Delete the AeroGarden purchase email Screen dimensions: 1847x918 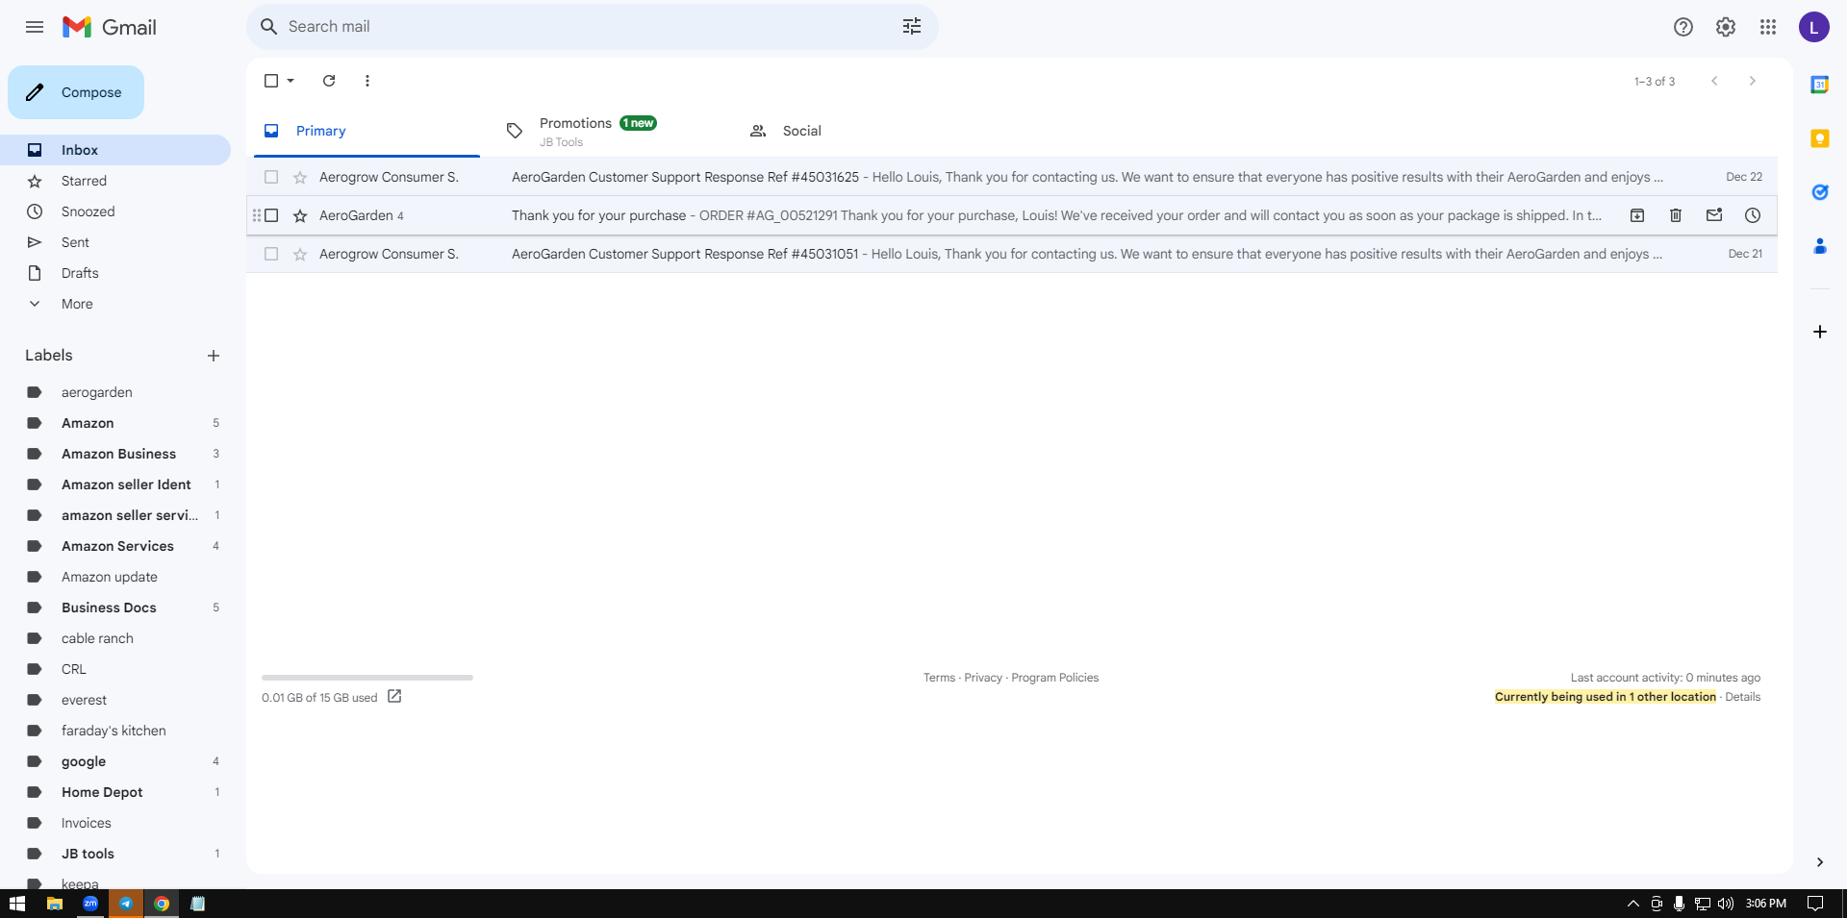[x=1676, y=215]
